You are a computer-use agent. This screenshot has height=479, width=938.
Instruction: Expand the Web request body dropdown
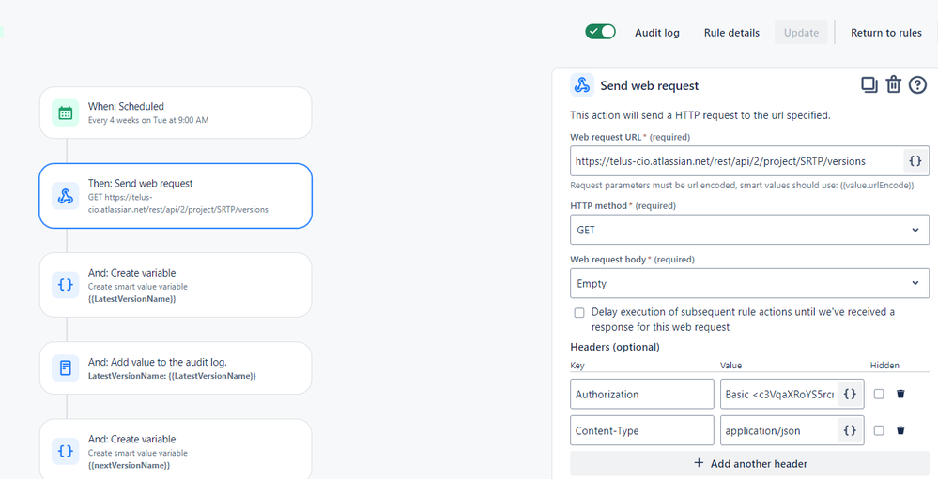click(749, 283)
